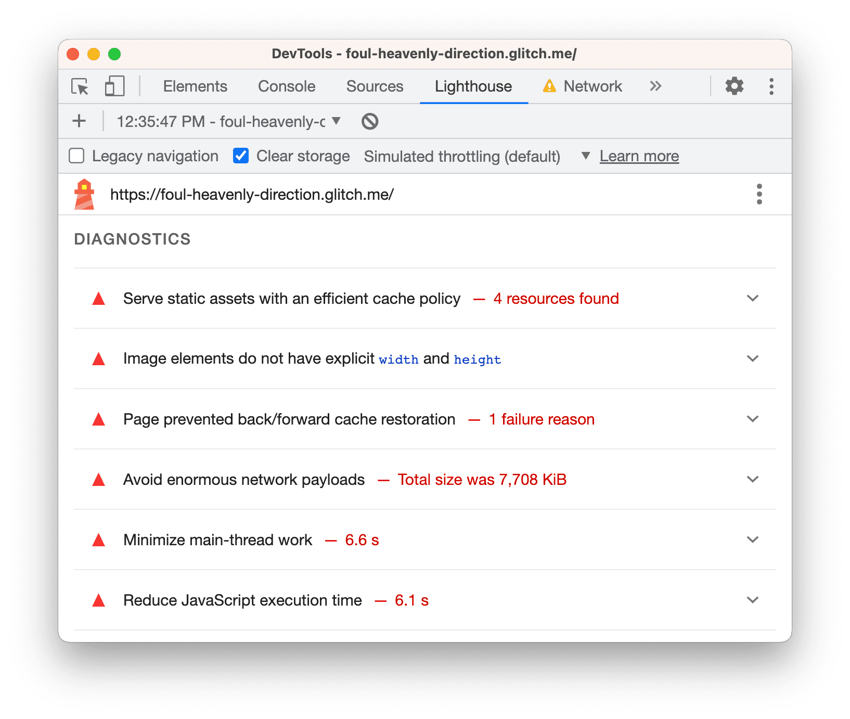Open the Simulated throttling dropdown
Screen dimensions: 850x719
585,156
